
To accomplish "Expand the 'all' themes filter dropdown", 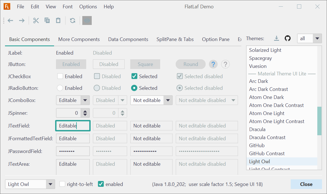I will click(317, 39).
